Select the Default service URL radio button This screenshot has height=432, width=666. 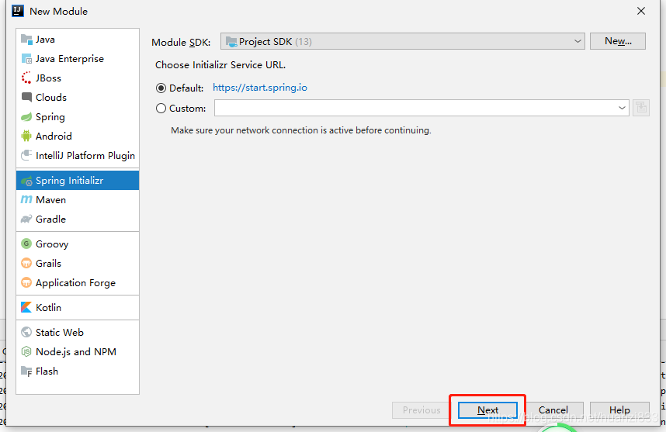click(x=161, y=88)
